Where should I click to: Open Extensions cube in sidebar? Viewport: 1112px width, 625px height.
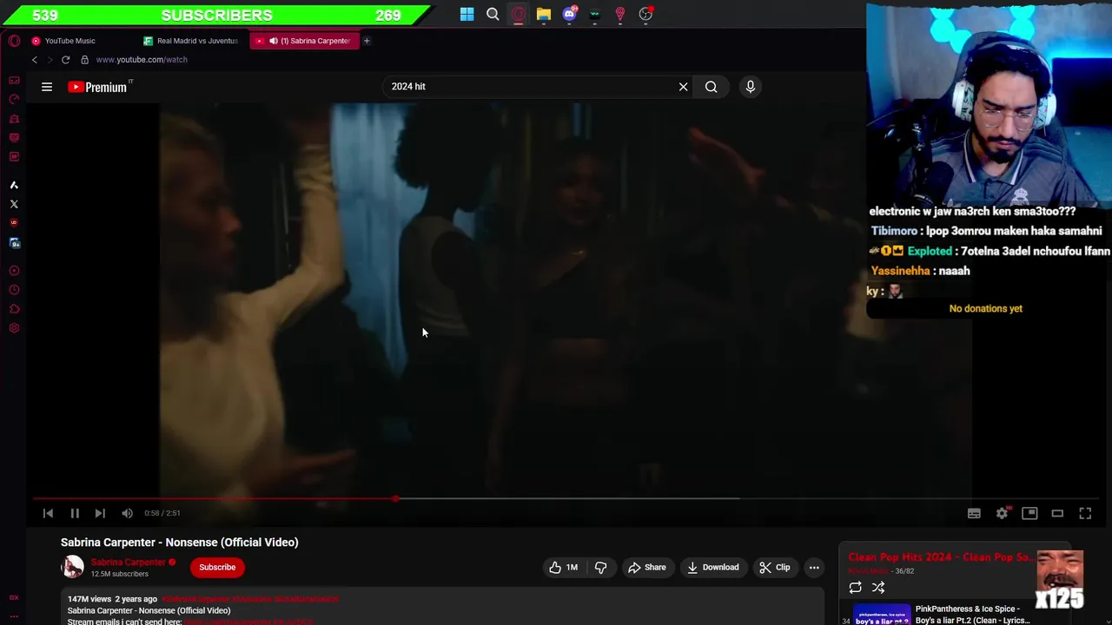(14, 309)
